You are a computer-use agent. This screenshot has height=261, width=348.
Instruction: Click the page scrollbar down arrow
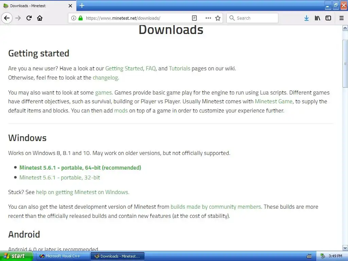tap(345, 248)
